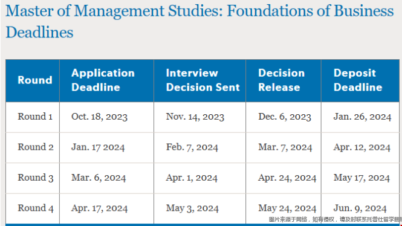
Task: Select the Round 1 row label
Action: tap(35, 117)
